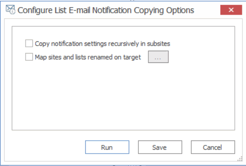This screenshot has height=166, width=246.
Task: Toggle Map sites and lists renamed checkbox
Action: tap(29, 57)
